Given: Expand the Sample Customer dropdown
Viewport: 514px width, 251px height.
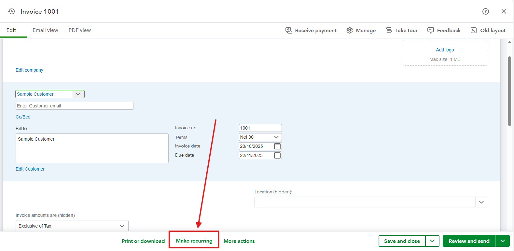Looking at the screenshot, I should pos(78,94).
